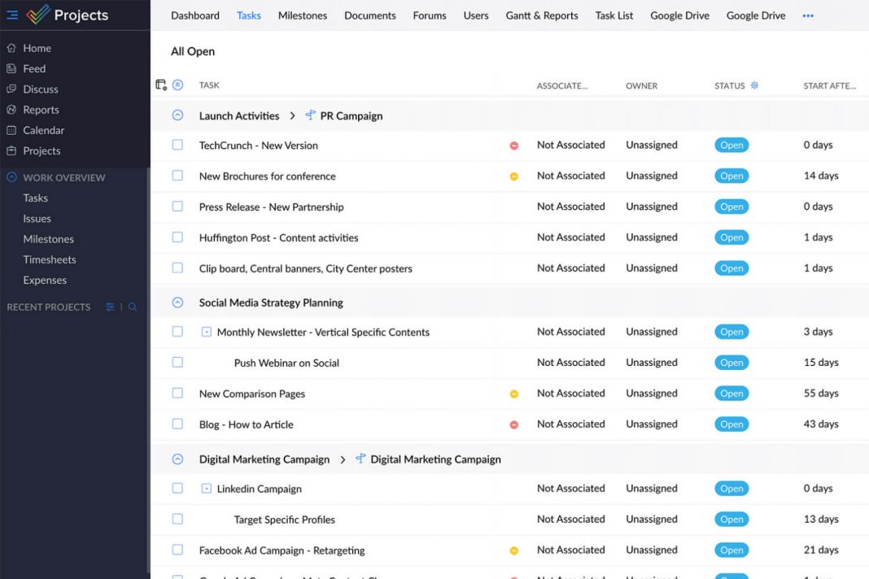The width and height of the screenshot is (869, 579).
Task: Click the filter icon beside Recent Projects
Action: (111, 307)
